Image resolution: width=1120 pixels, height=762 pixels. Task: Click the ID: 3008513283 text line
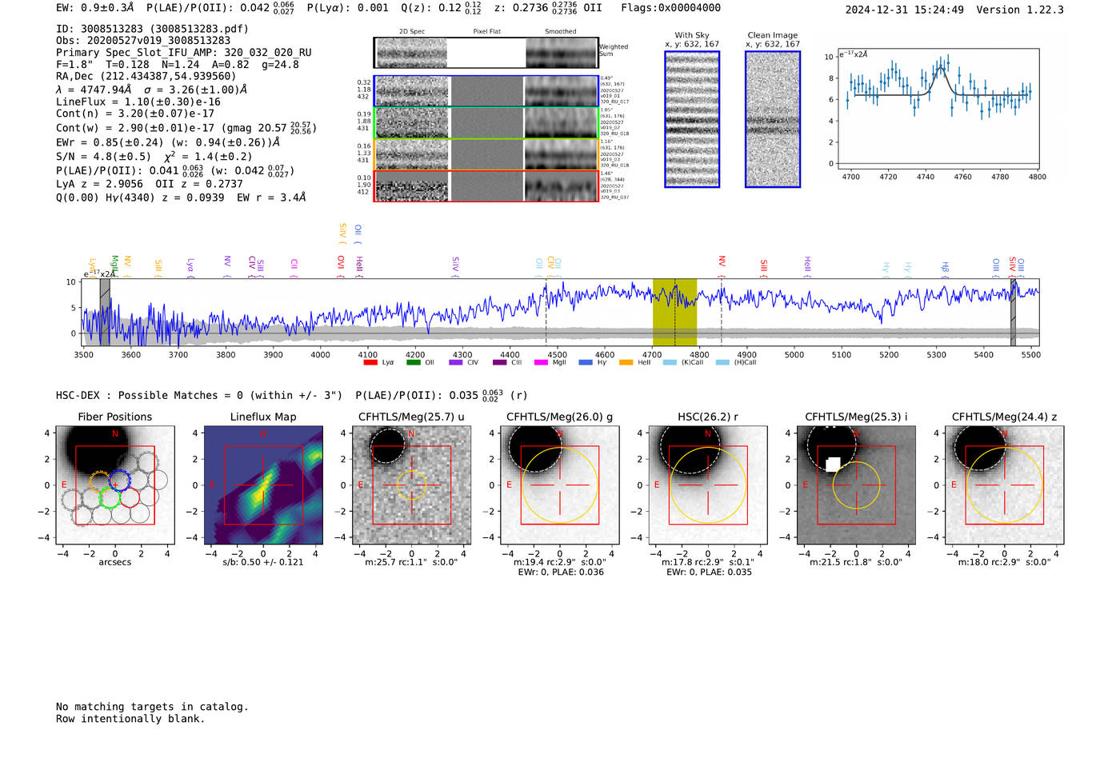[152, 29]
